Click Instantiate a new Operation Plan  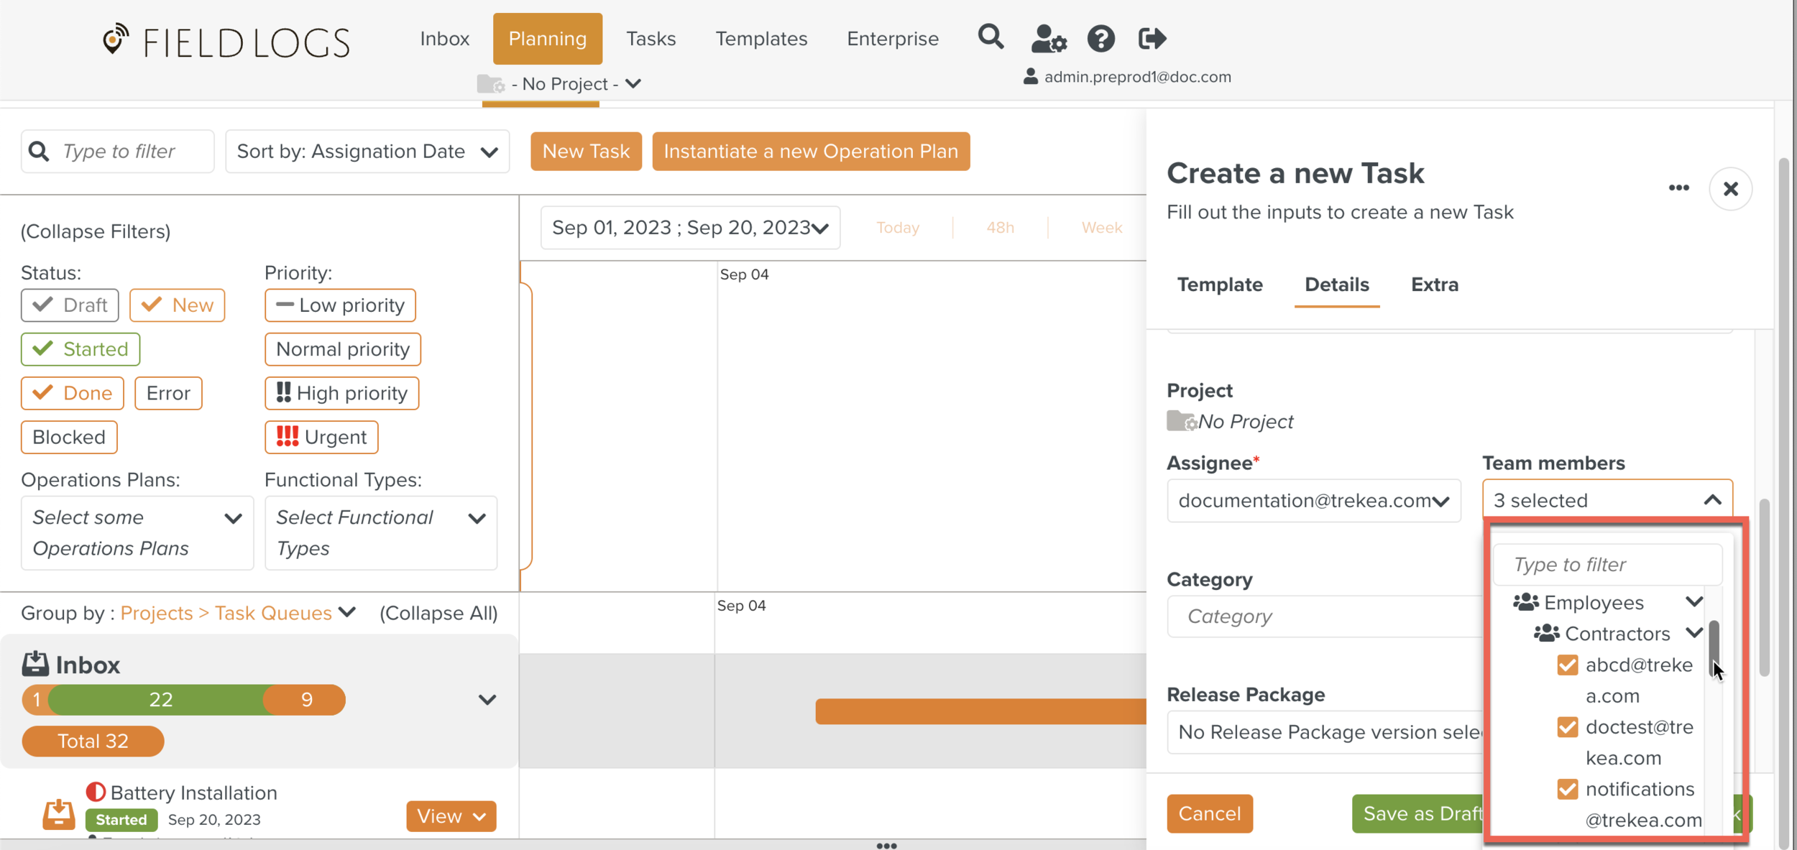(811, 152)
